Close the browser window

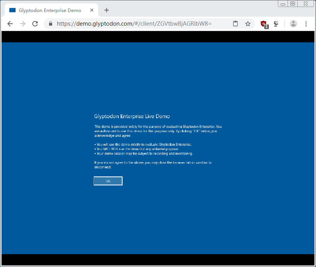(x=306, y=3)
